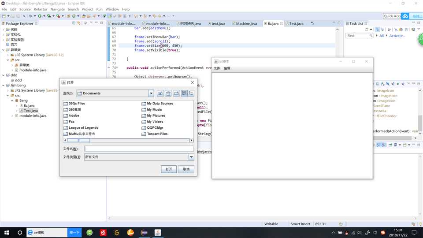Click the blue cloud sync icon
423x238 pixels.
405,16
